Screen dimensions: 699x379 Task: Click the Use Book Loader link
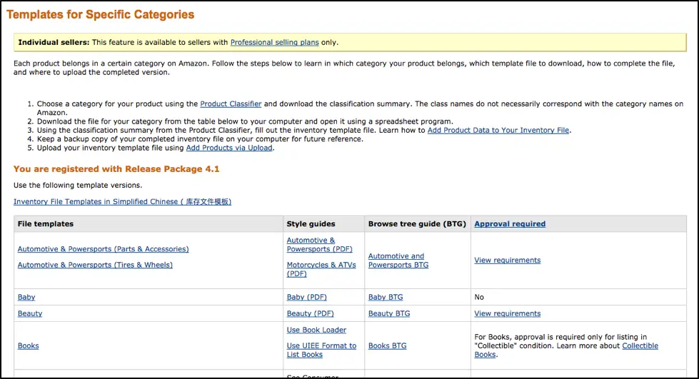[316, 330]
